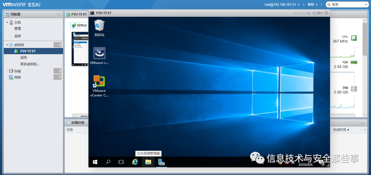Open the 帮助 help dropdown
This screenshot has height=175, width=371.
coord(313,4)
